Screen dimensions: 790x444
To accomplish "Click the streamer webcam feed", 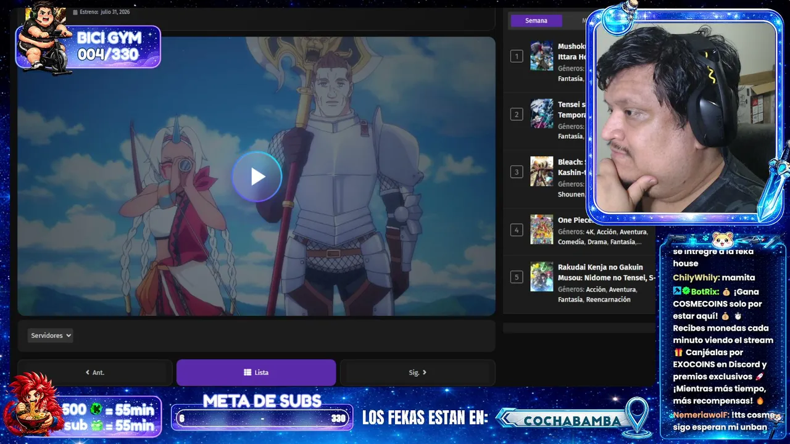I will [685, 117].
